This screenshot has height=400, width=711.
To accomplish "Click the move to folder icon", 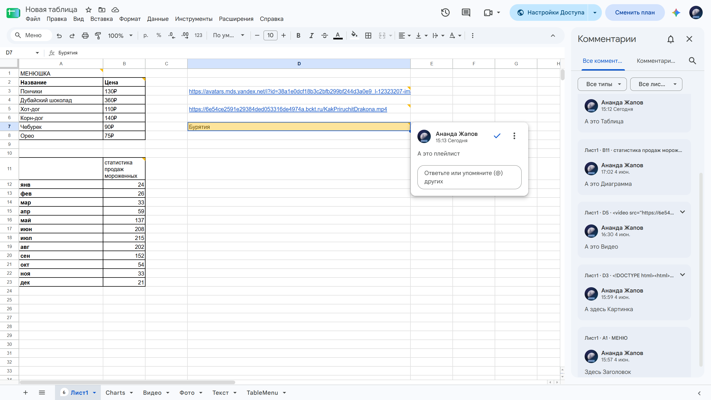I will click(x=102, y=10).
